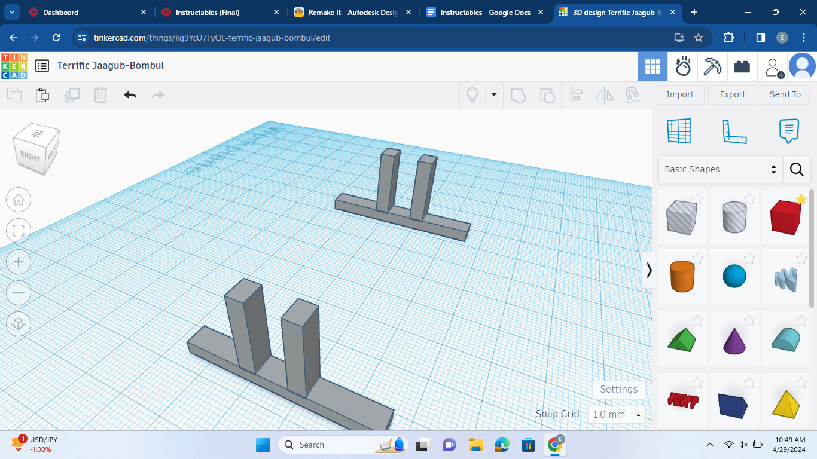Click the Mirror tool icon

pos(605,95)
